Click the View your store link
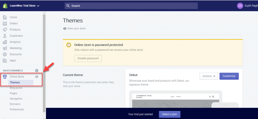Image resolution: width=258 pixels, height=119 pixels. point(76,28)
